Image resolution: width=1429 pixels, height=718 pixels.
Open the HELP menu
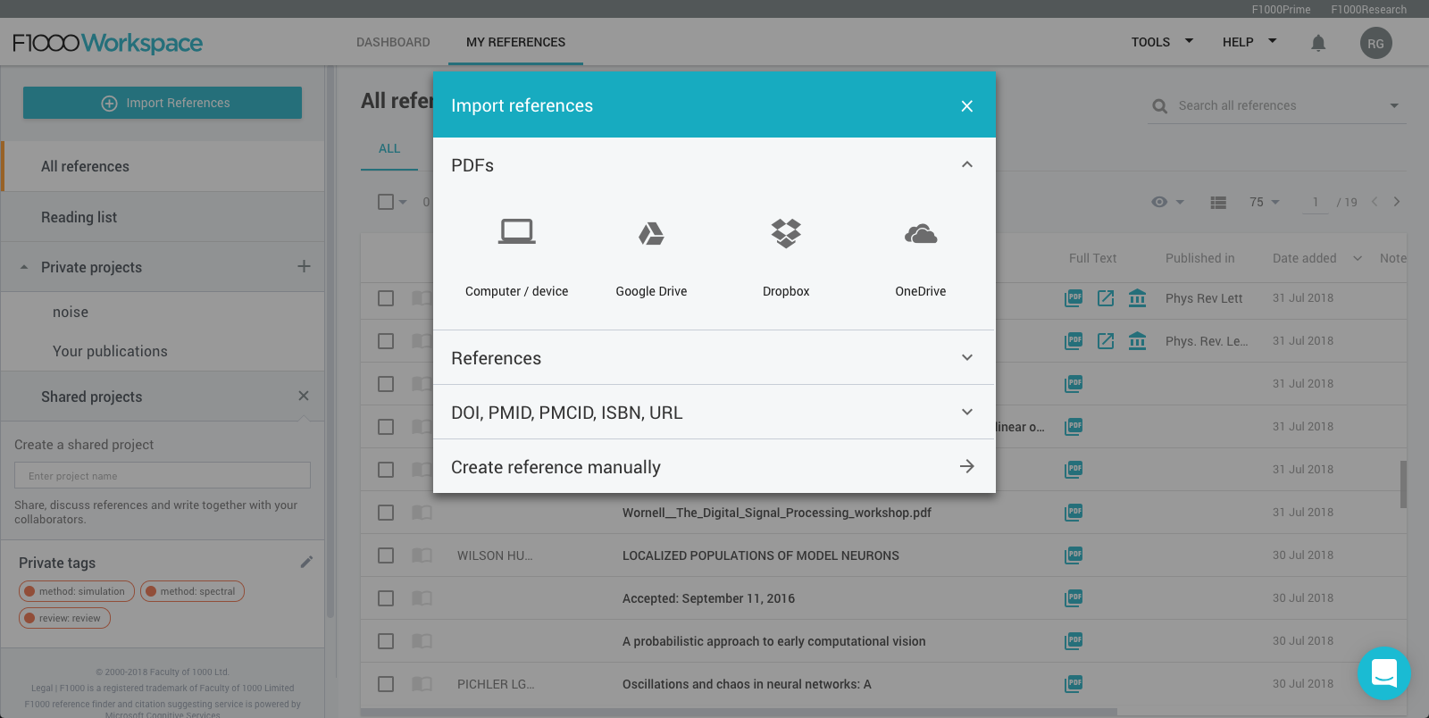1249,42
